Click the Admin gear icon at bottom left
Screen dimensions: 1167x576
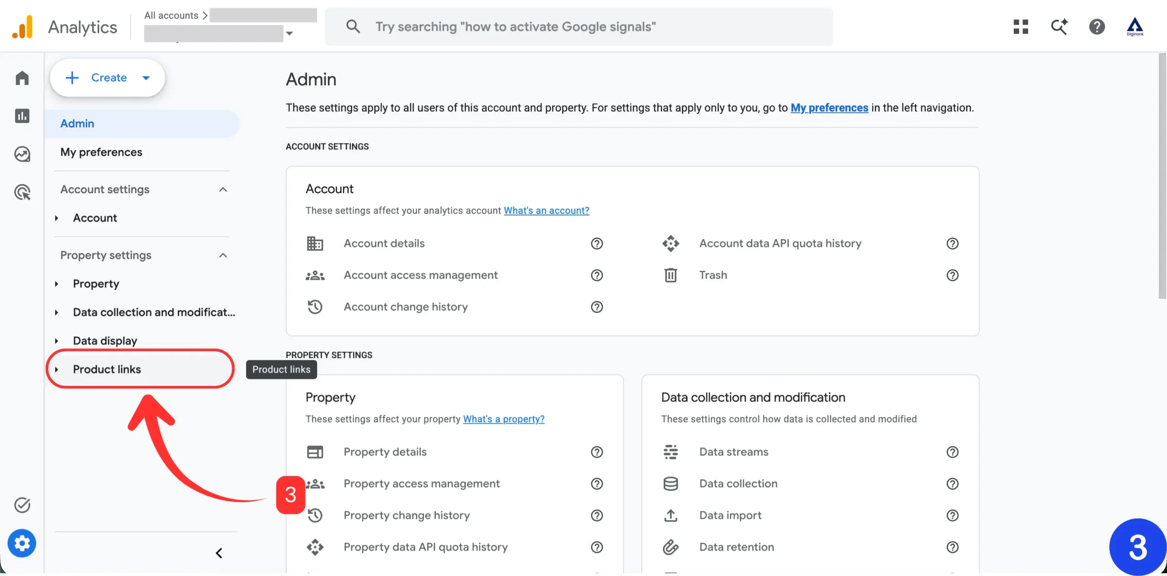(x=21, y=543)
